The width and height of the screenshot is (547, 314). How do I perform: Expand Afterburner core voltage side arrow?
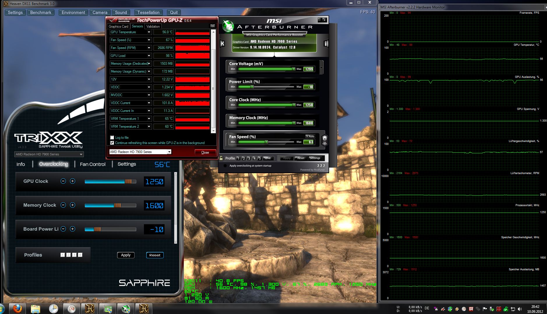321,68
